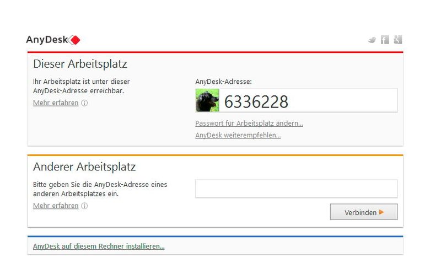This screenshot has height=279, width=441.
Task: Open Mehr erfahren link in Anderer Arbeitsplatz
Action: [x=56, y=206]
